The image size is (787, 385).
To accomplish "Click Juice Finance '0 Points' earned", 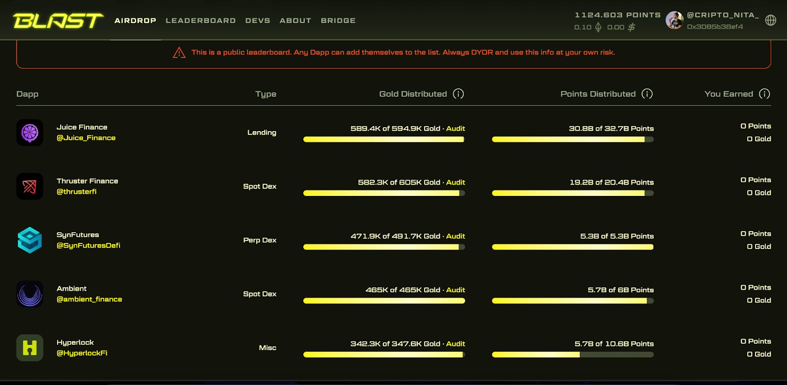I will point(756,126).
